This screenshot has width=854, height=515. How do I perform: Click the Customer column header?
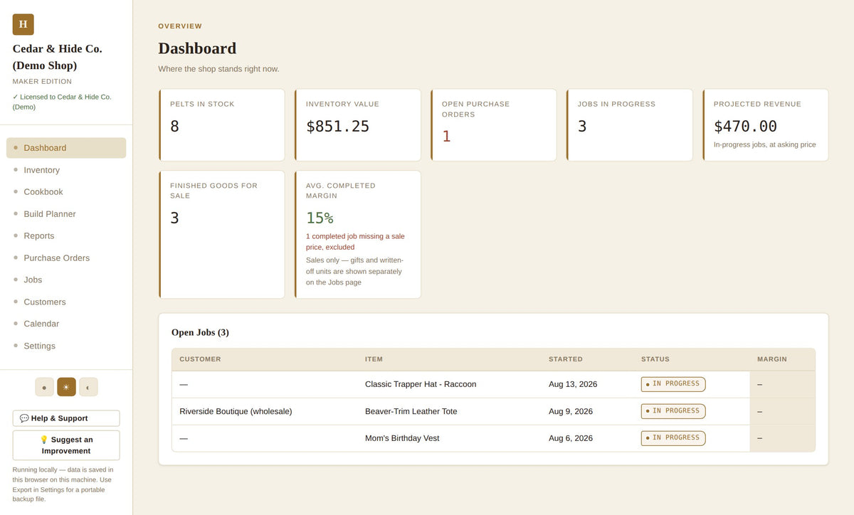click(200, 359)
